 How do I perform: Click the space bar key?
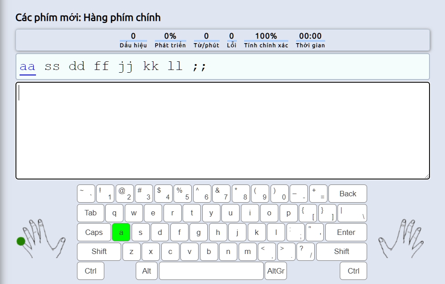pyautogui.click(x=211, y=271)
